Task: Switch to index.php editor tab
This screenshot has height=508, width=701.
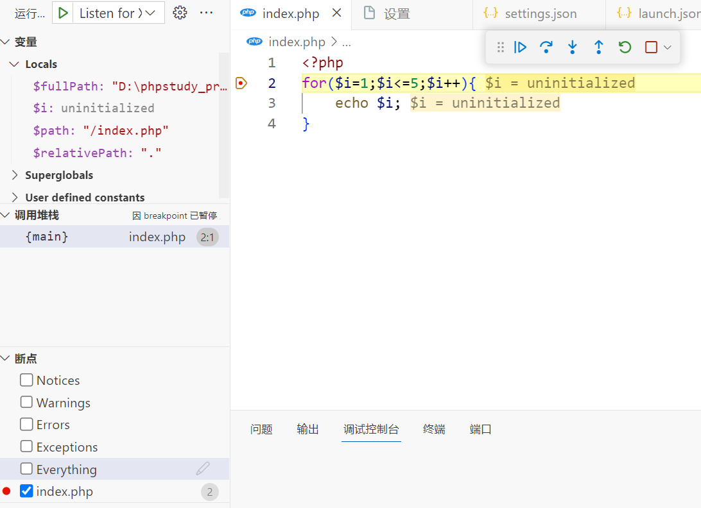Action: 291,14
